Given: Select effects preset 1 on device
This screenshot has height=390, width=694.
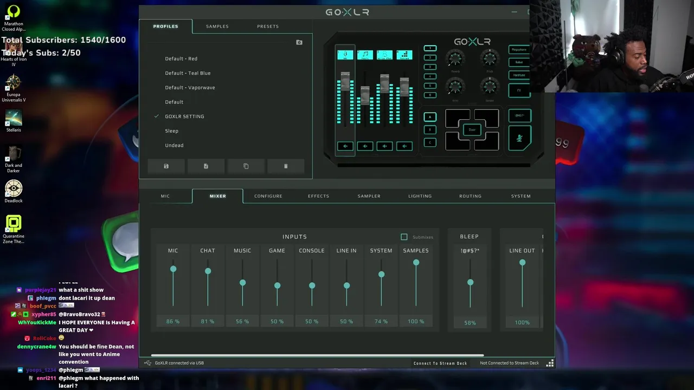Looking at the screenshot, I should 430,49.
